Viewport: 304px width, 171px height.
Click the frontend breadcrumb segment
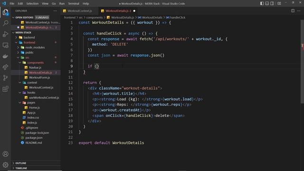[70, 18]
